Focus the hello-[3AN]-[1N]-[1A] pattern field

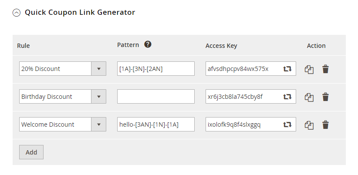[x=155, y=125]
